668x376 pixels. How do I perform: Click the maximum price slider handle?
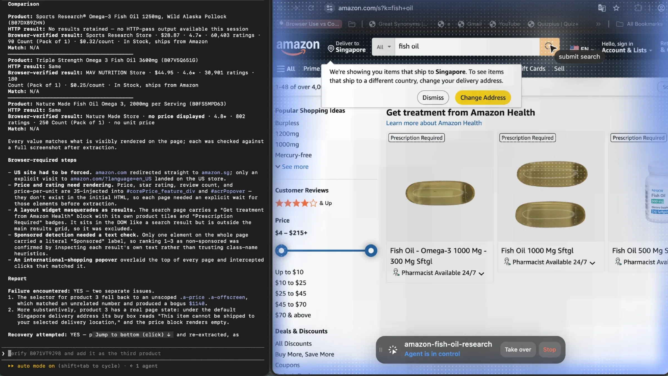click(371, 251)
